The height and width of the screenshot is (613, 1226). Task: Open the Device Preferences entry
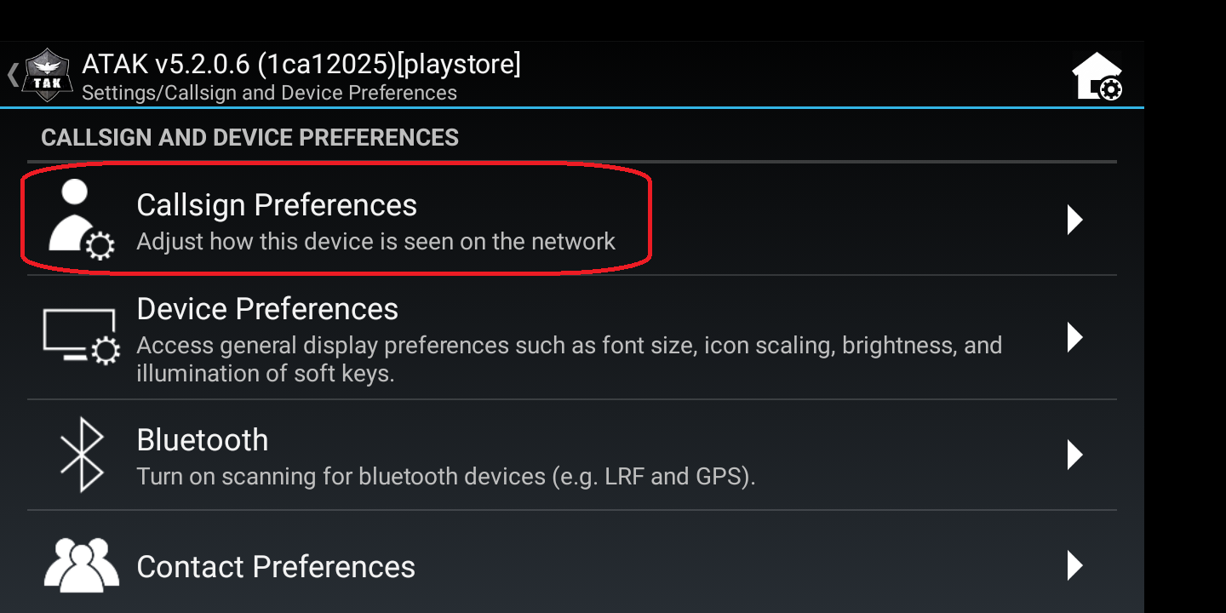click(x=267, y=308)
